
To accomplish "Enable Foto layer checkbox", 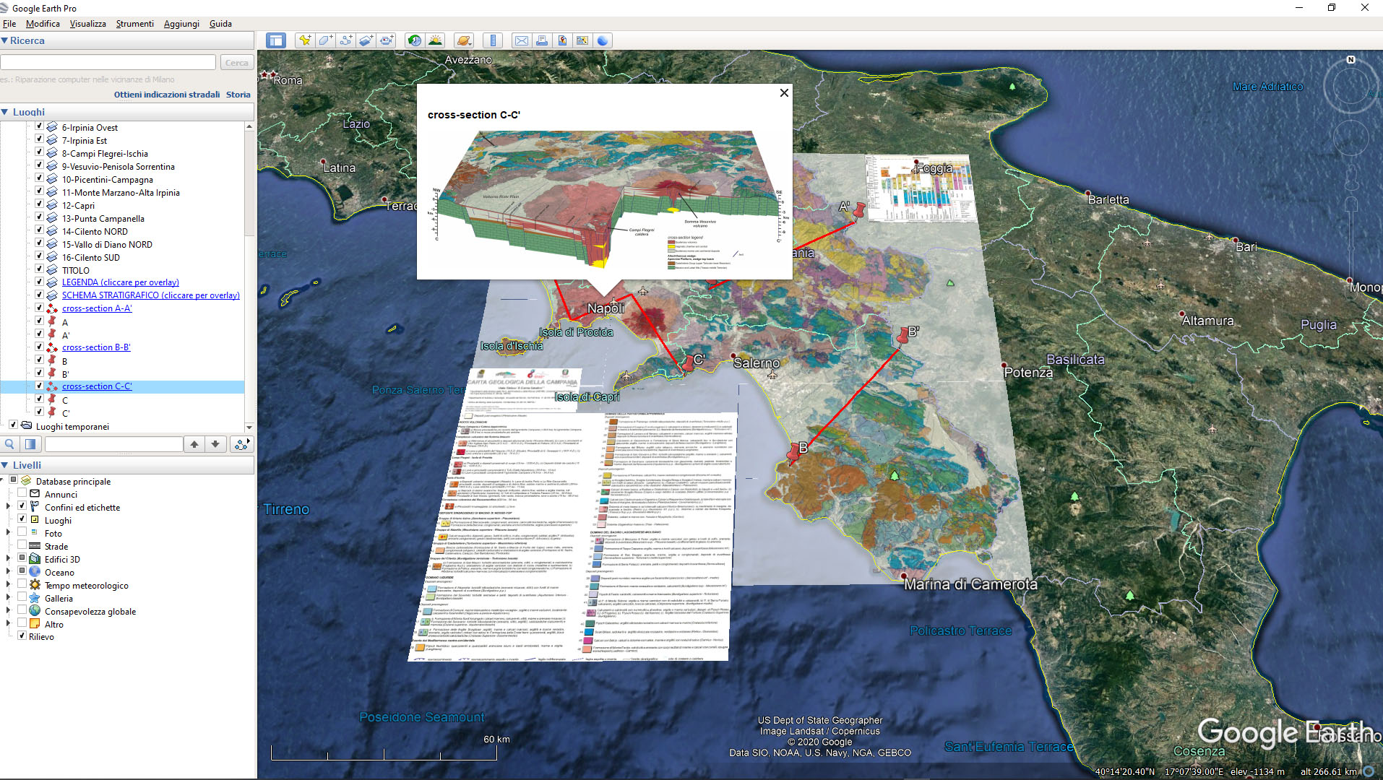I will [x=22, y=533].
